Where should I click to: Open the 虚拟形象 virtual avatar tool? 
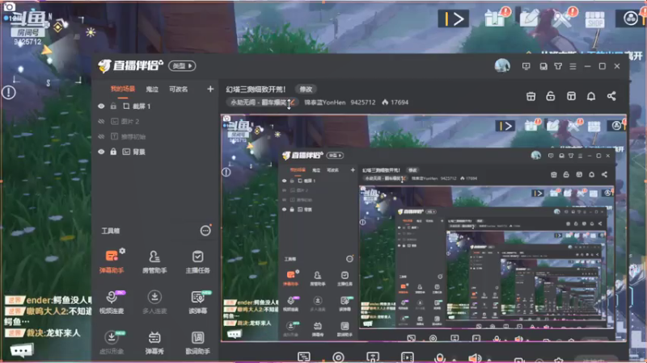click(112, 342)
